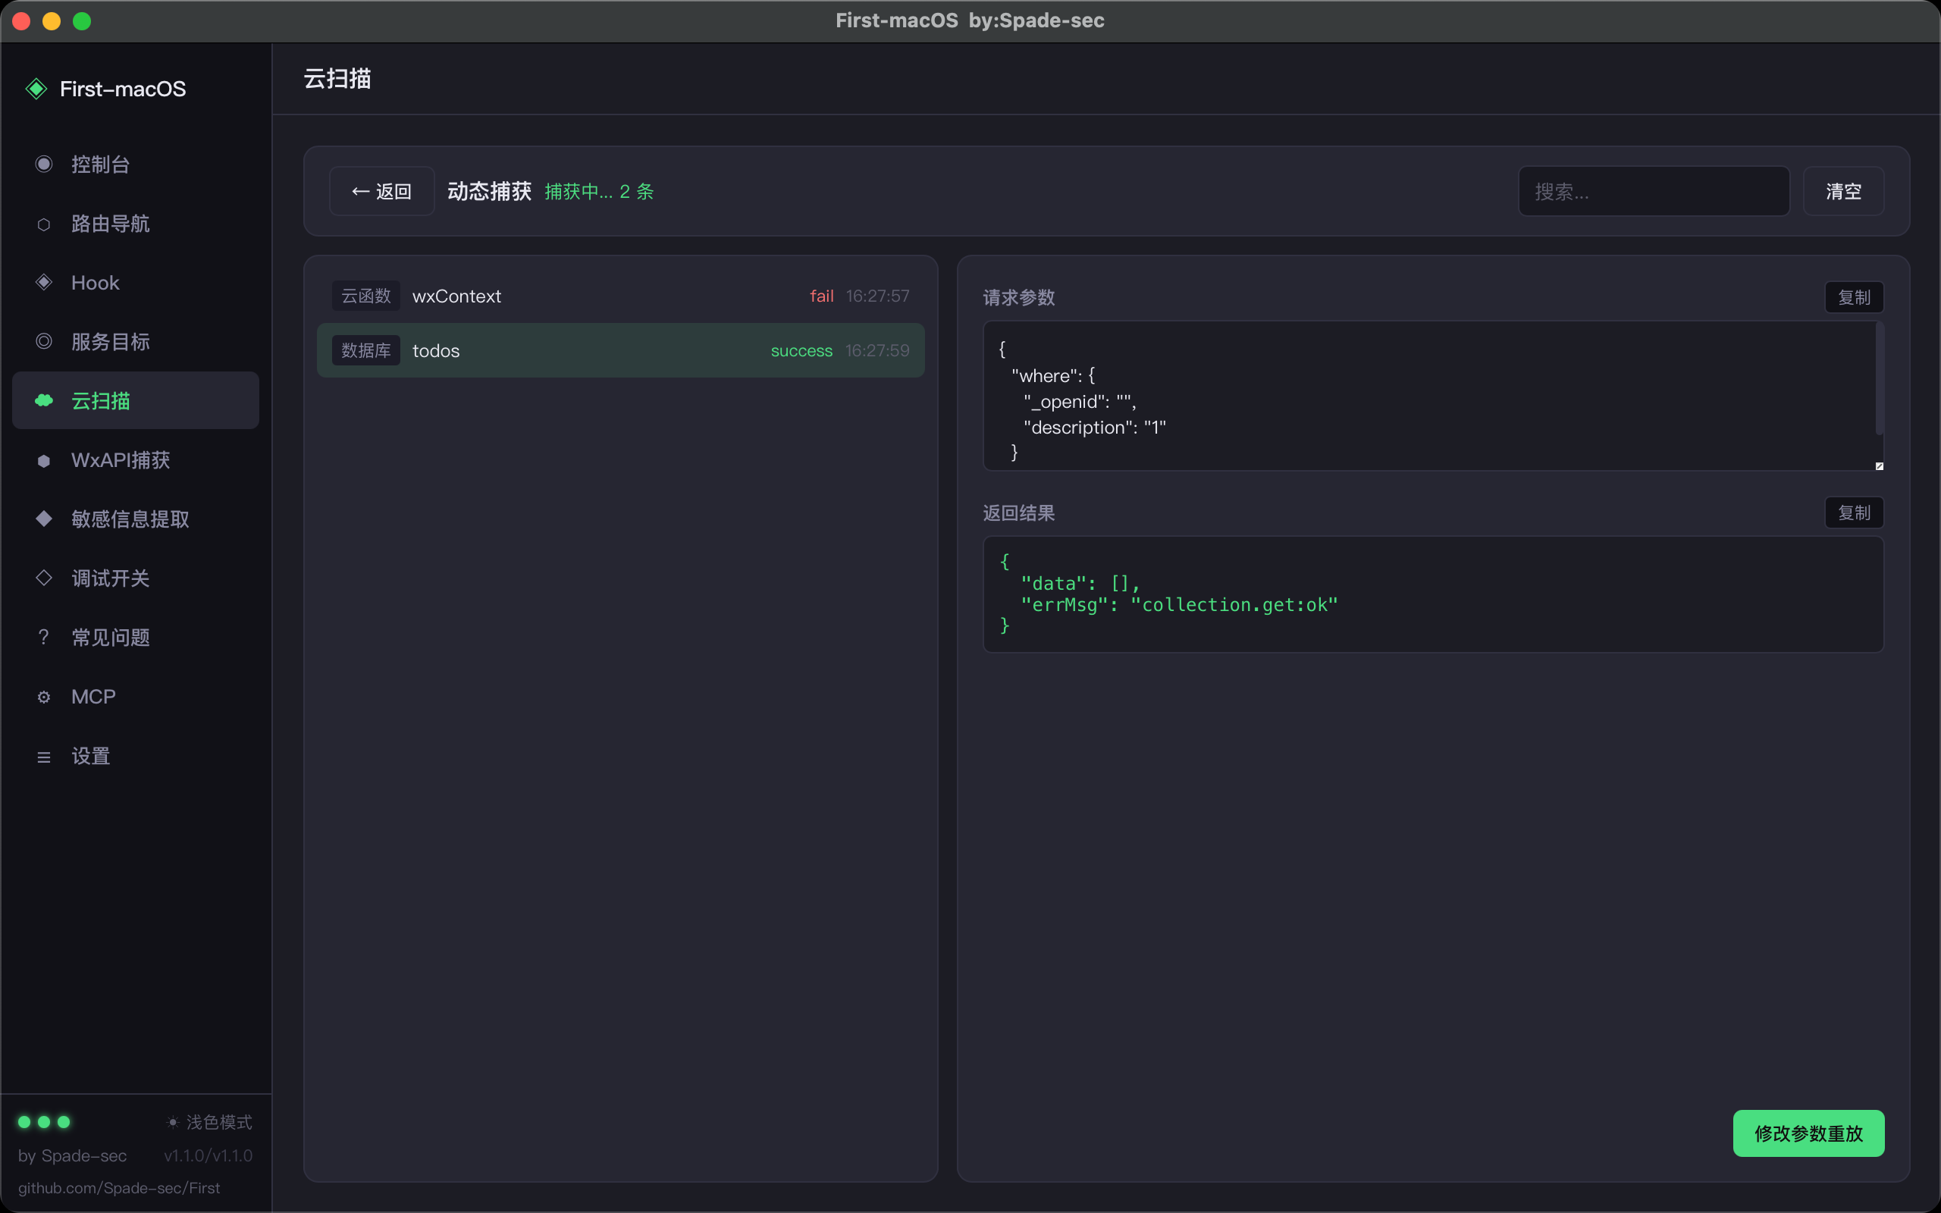The width and height of the screenshot is (1941, 1213).
Task: Focus the 搜索... search field
Action: pyautogui.click(x=1654, y=191)
